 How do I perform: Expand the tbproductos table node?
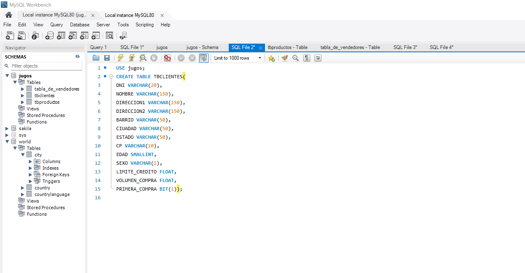[23, 102]
